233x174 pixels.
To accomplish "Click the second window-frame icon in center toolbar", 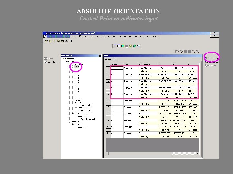I will point(119,46).
